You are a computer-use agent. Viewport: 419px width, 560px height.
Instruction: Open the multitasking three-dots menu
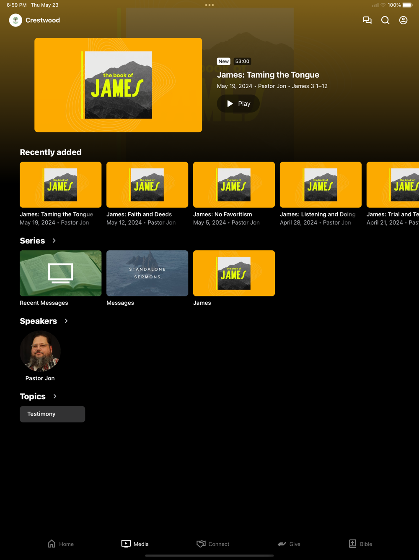(x=209, y=5)
